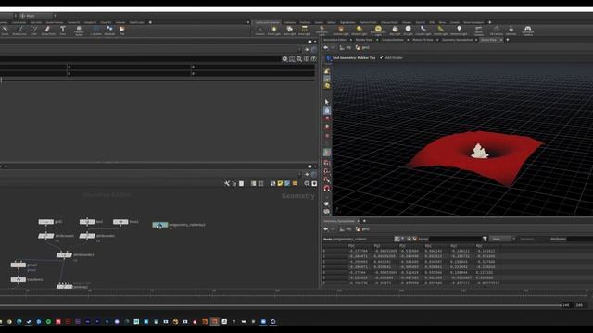Image resolution: width=593 pixels, height=333 pixels.
Task: Select the Path shelf tool
Action: click(x=33, y=31)
